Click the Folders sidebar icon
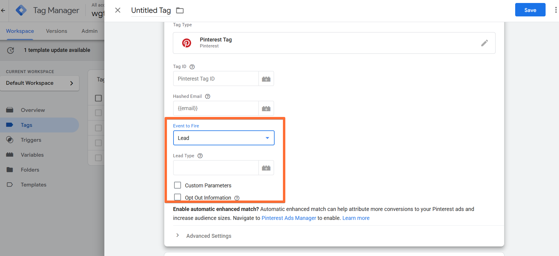Image resolution: width=559 pixels, height=256 pixels. [10, 170]
